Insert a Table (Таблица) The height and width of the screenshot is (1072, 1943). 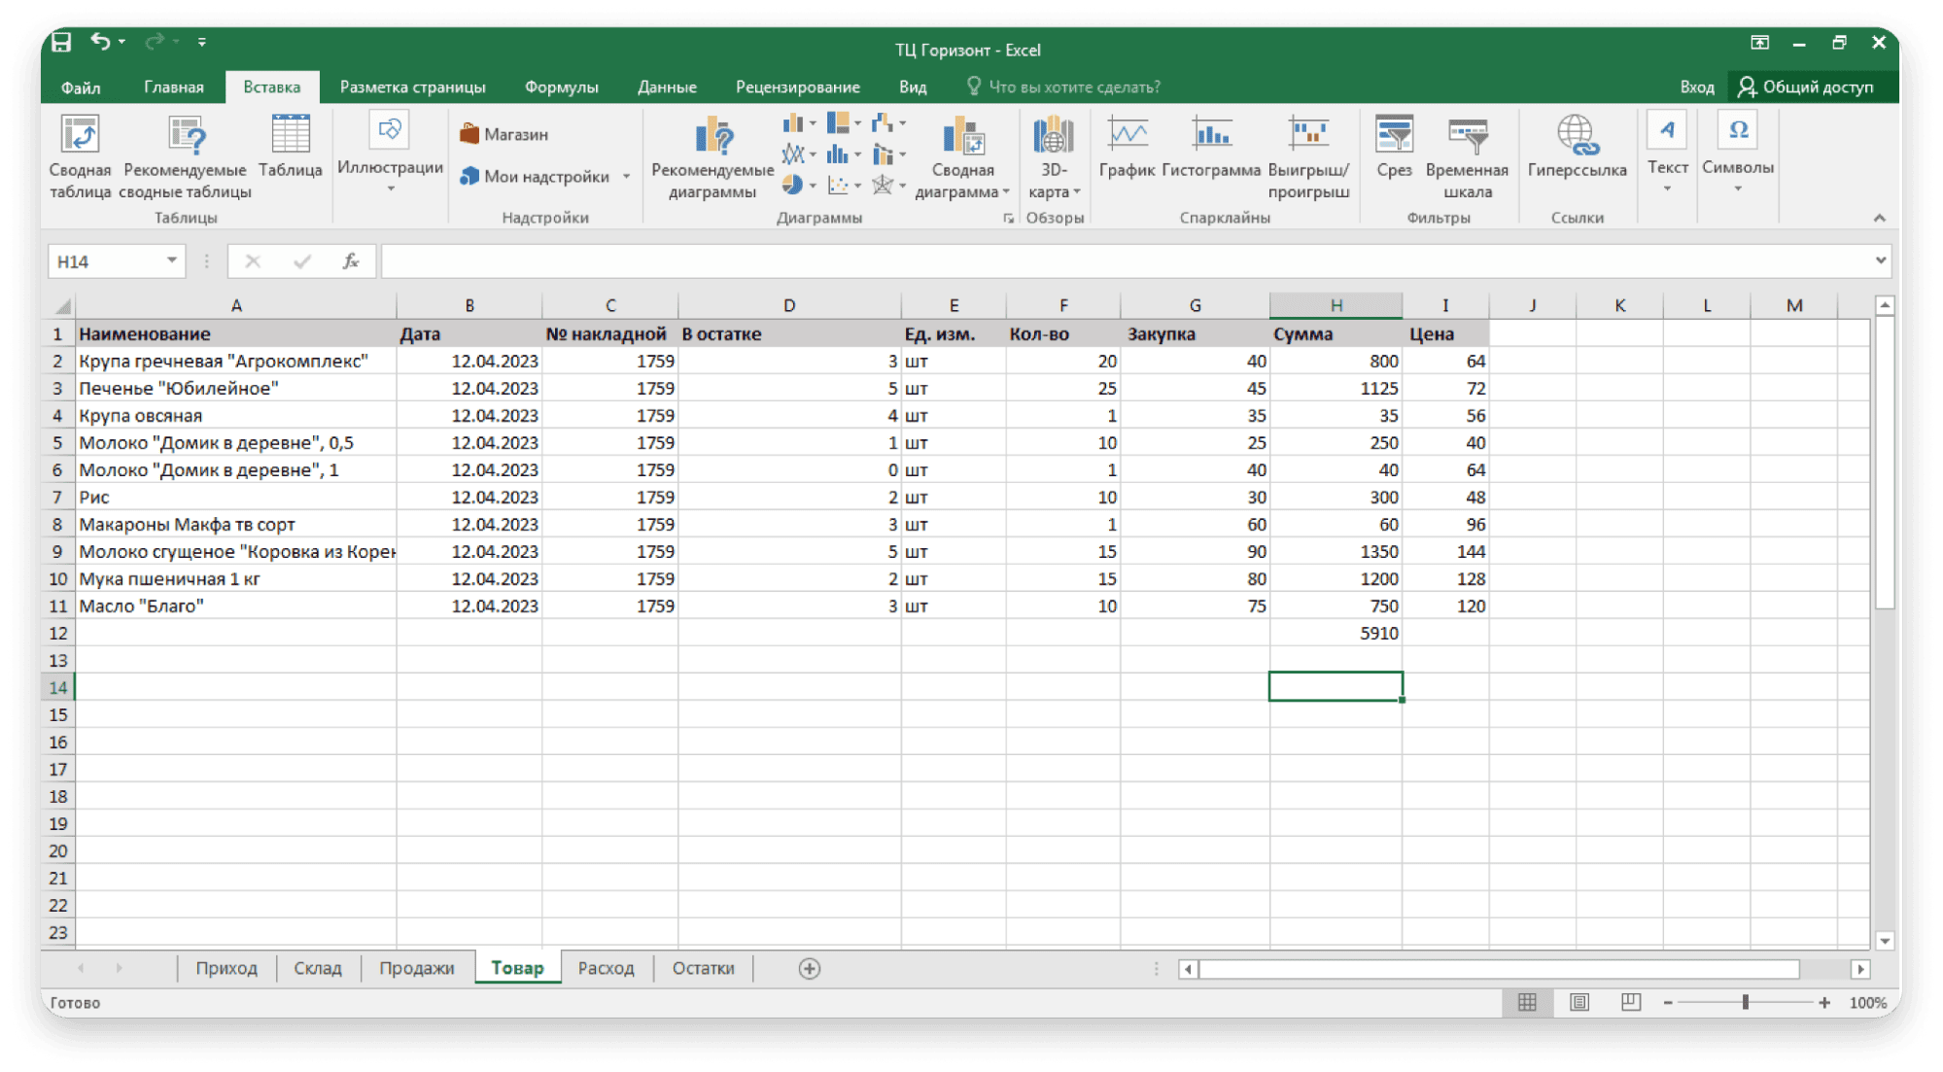[290, 146]
